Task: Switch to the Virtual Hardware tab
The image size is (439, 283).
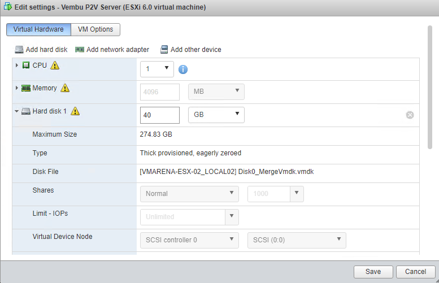Action: 38,29
